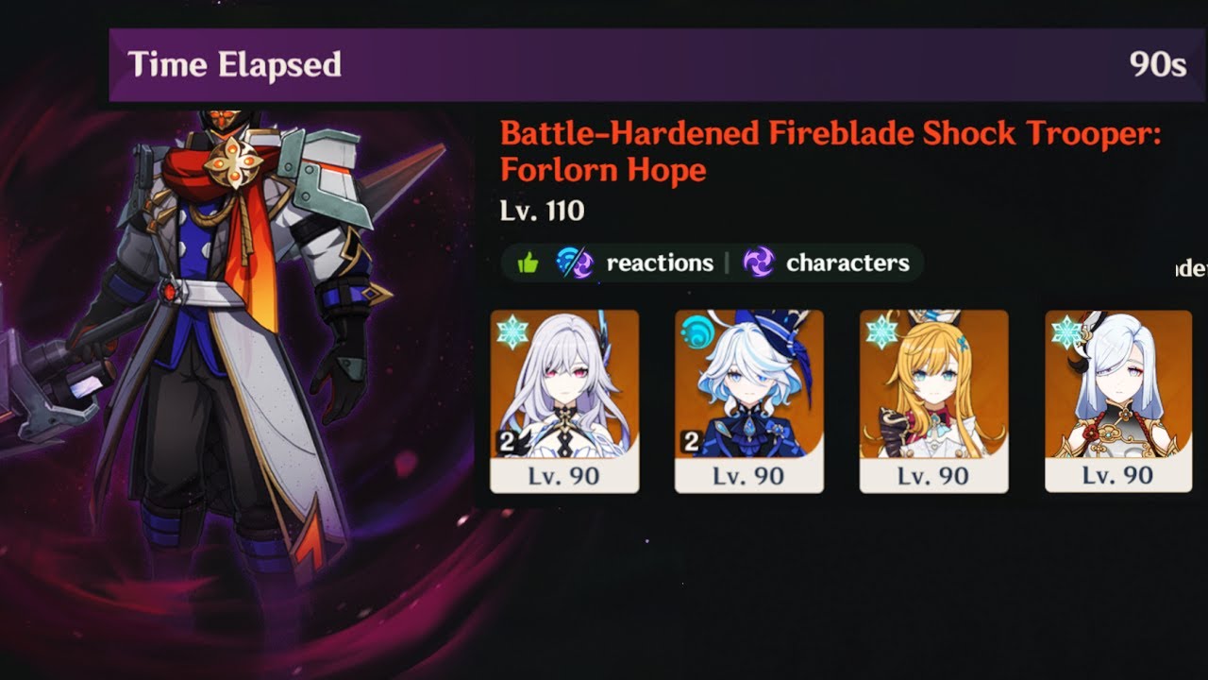Image resolution: width=1208 pixels, height=680 pixels.
Task: Open the silver-haired red-eyed character portrait
Action: [564, 384]
